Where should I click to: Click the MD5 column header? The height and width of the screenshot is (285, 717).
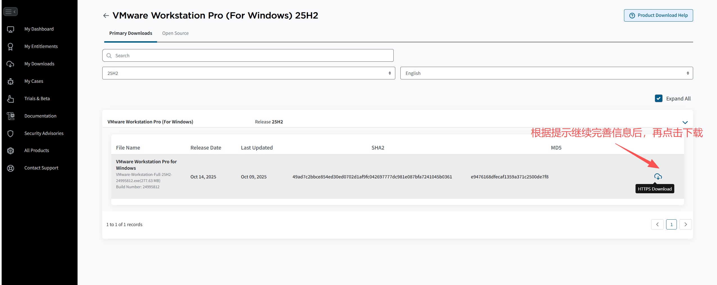click(x=556, y=148)
